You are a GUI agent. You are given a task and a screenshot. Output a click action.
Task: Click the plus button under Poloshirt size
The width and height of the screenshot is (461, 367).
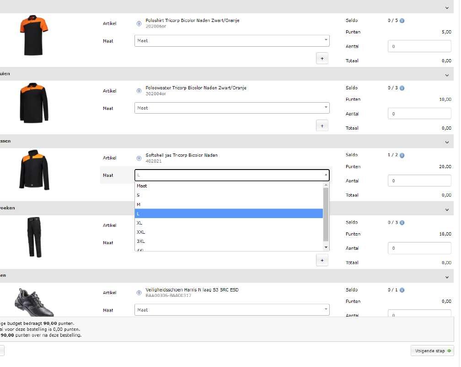(x=322, y=58)
